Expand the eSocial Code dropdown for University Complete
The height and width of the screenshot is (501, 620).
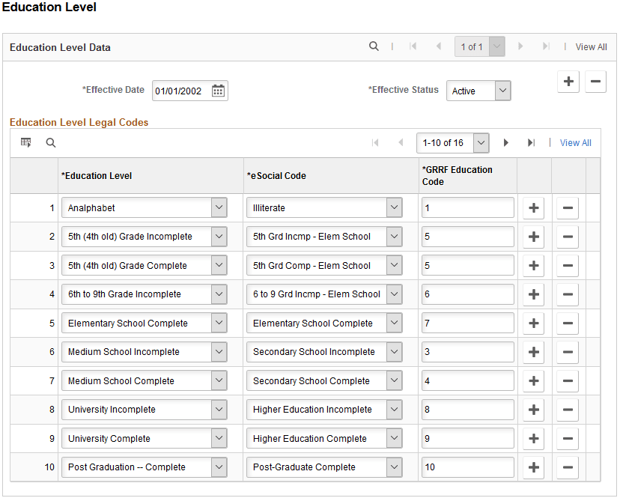pos(396,438)
